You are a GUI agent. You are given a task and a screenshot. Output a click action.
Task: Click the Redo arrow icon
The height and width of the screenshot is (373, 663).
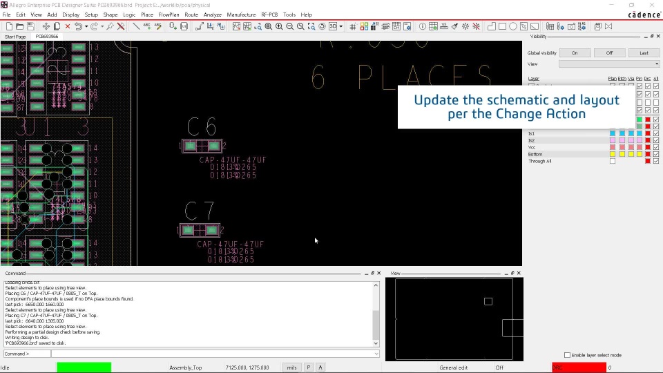[x=94, y=26]
